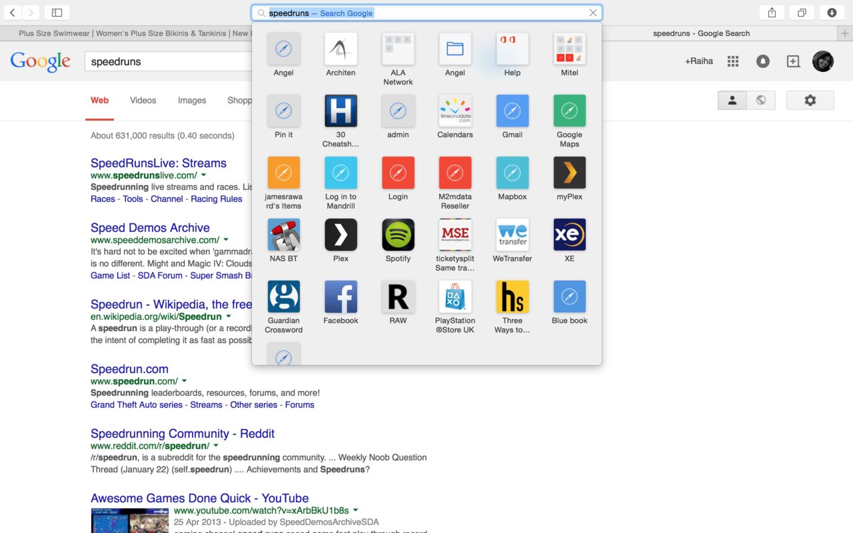Screen dimensions: 853x533
Task: Open the Share menu in Safari toolbar
Action: click(x=772, y=13)
